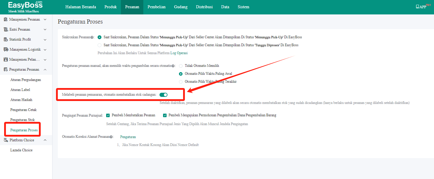434x179 pixels.
Task: Go to Pengaturan Stok
Action: [x=23, y=120]
